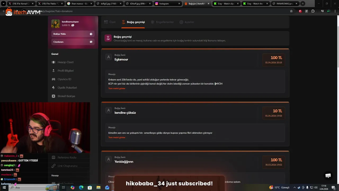
Task: Click the card icon on Cüzdanım
Action: 91,42
